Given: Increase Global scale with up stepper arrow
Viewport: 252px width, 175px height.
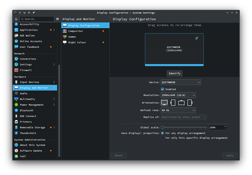Looking at the screenshot, I should pos(225,126).
